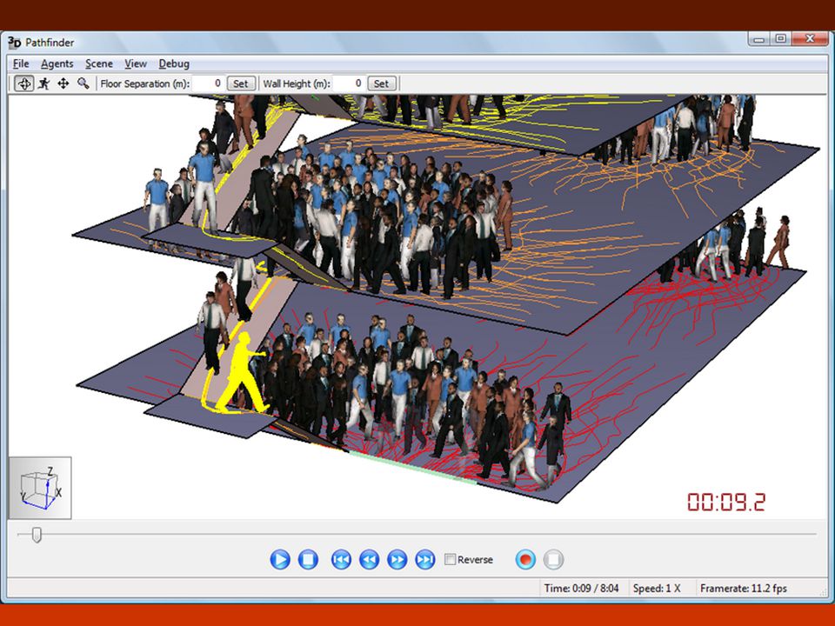835x626 pixels.
Task: Skip to the end of the simulation
Action: click(x=425, y=559)
